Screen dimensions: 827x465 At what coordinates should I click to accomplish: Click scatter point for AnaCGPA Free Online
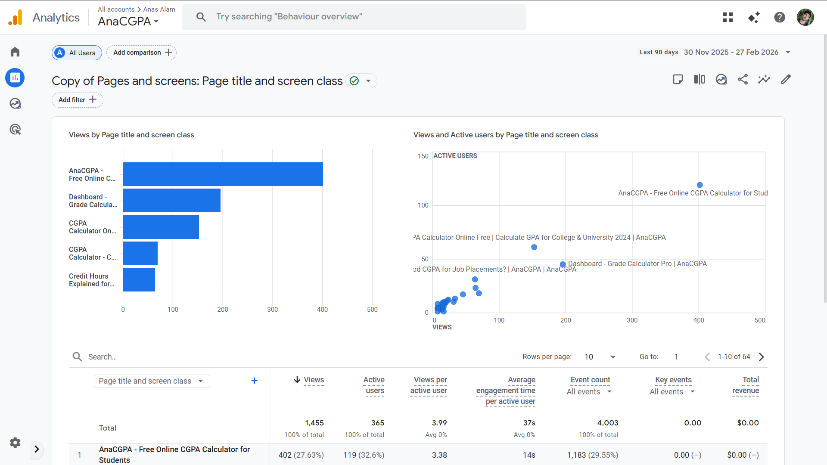[700, 185]
